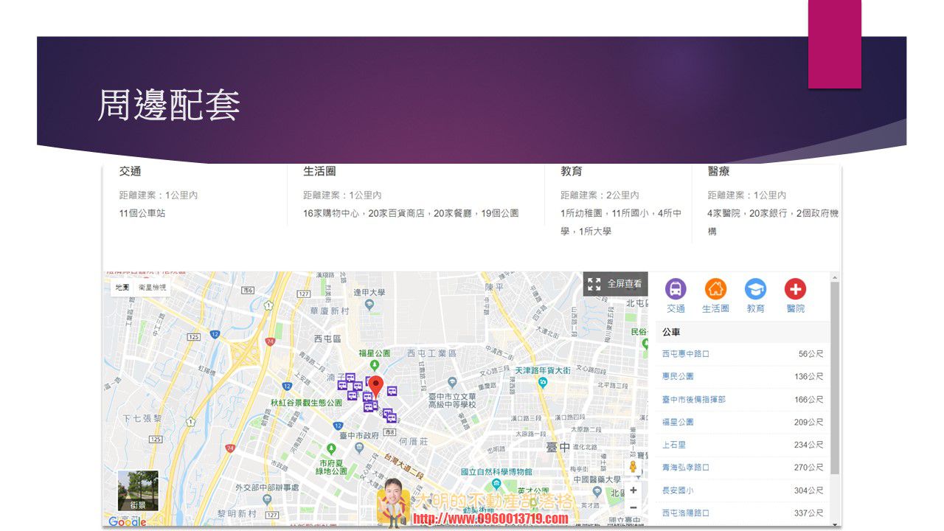
Task: Select the purple 交通 bus icon
Action: click(676, 289)
